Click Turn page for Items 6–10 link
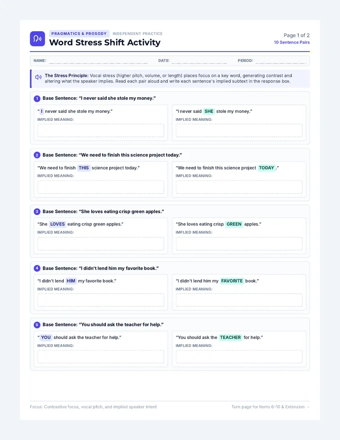This screenshot has height=440, width=340. point(271,407)
